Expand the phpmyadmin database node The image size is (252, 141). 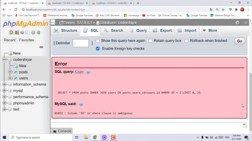pos(4,103)
